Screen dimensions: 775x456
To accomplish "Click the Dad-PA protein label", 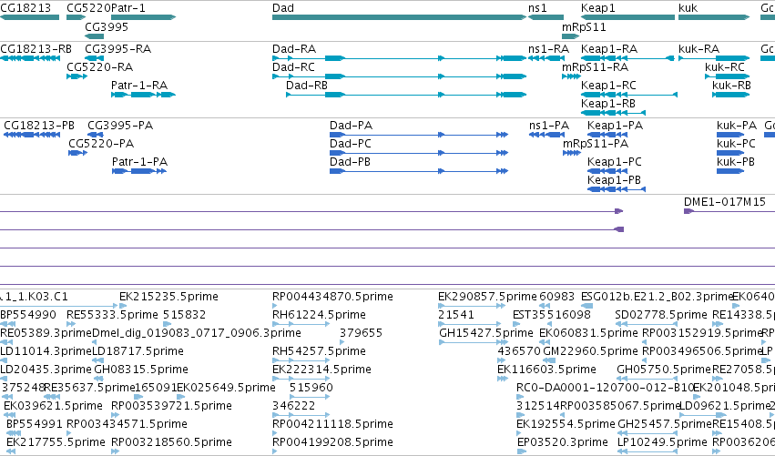I will (x=351, y=126).
